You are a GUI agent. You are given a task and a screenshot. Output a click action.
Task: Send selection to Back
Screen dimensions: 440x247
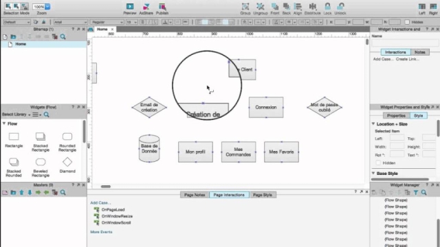coord(286,6)
